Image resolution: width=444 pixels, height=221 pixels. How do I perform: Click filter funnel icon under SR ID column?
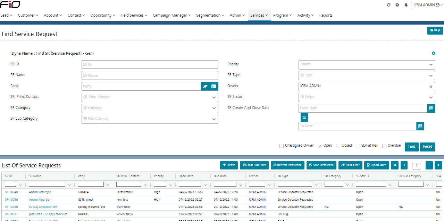pos(20,185)
